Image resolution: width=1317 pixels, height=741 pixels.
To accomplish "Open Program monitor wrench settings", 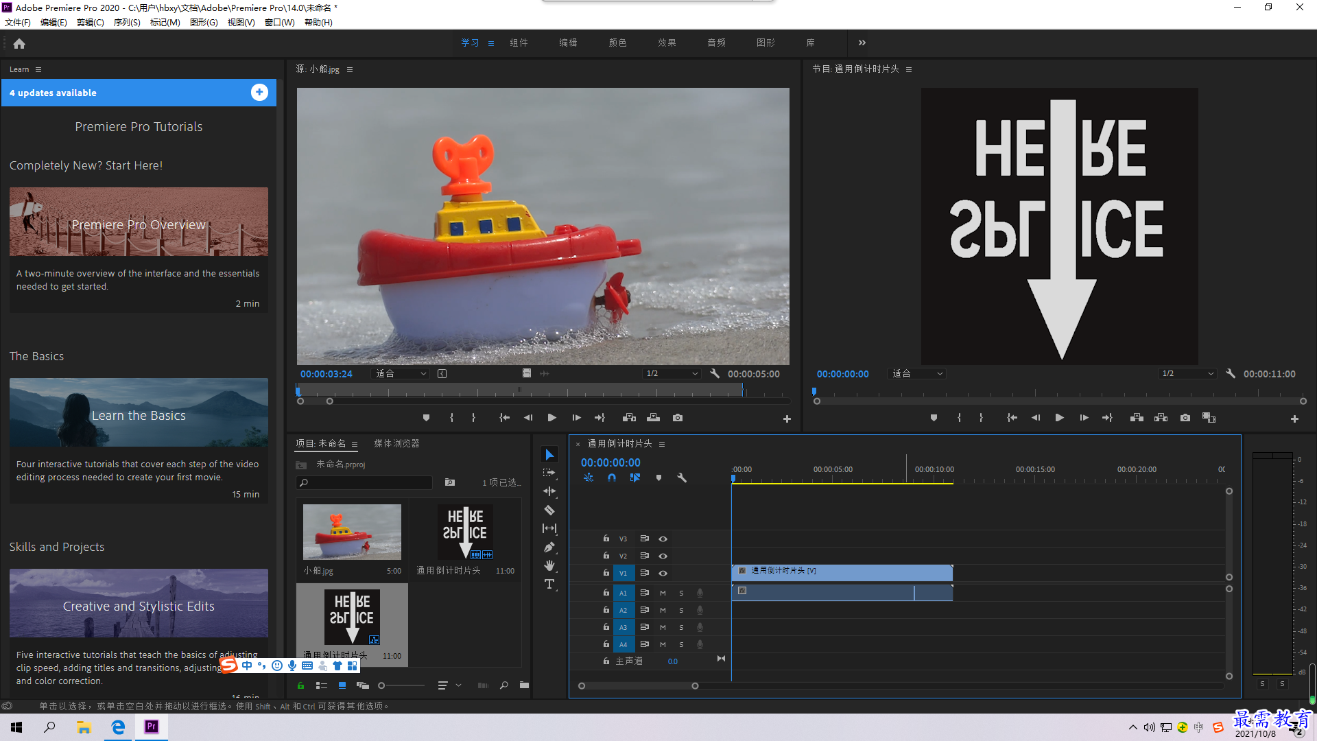I will tap(1231, 374).
